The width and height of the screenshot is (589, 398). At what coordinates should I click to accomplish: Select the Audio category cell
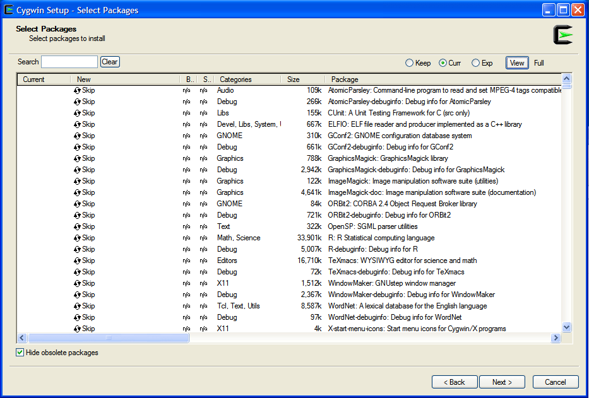(225, 90)
